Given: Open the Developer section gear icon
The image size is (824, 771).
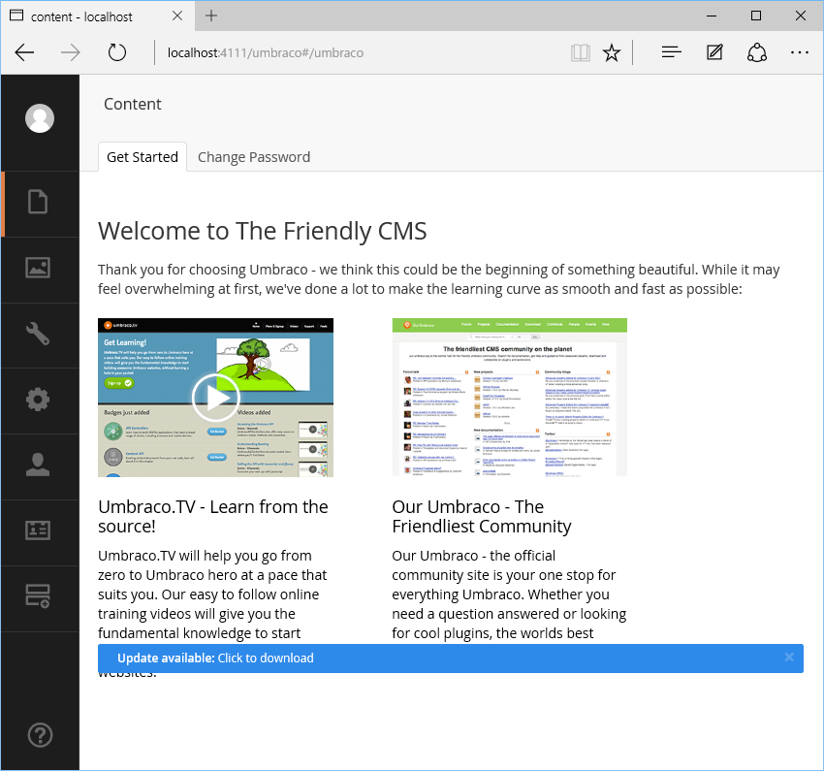Looking at the screenshot, I should pyautogui.click(x=38, y=400).
